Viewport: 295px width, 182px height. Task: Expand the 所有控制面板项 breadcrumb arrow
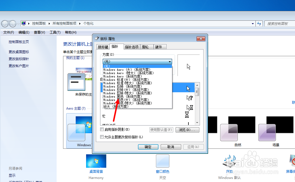[x=80, y=23]
